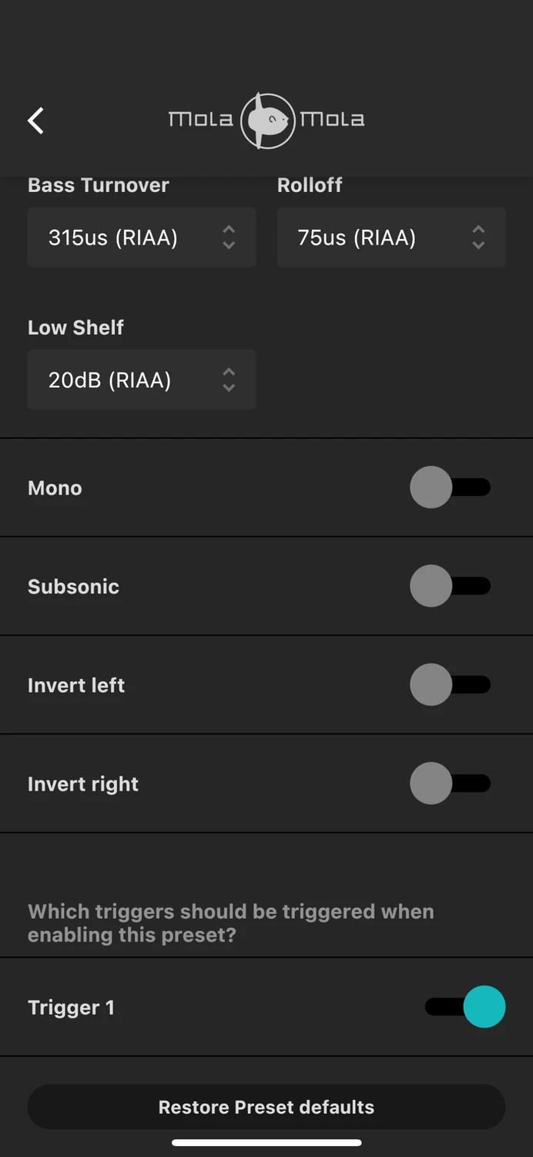Toggle the Invert left switch
The image size is (533, 1157).
point(451,685)
